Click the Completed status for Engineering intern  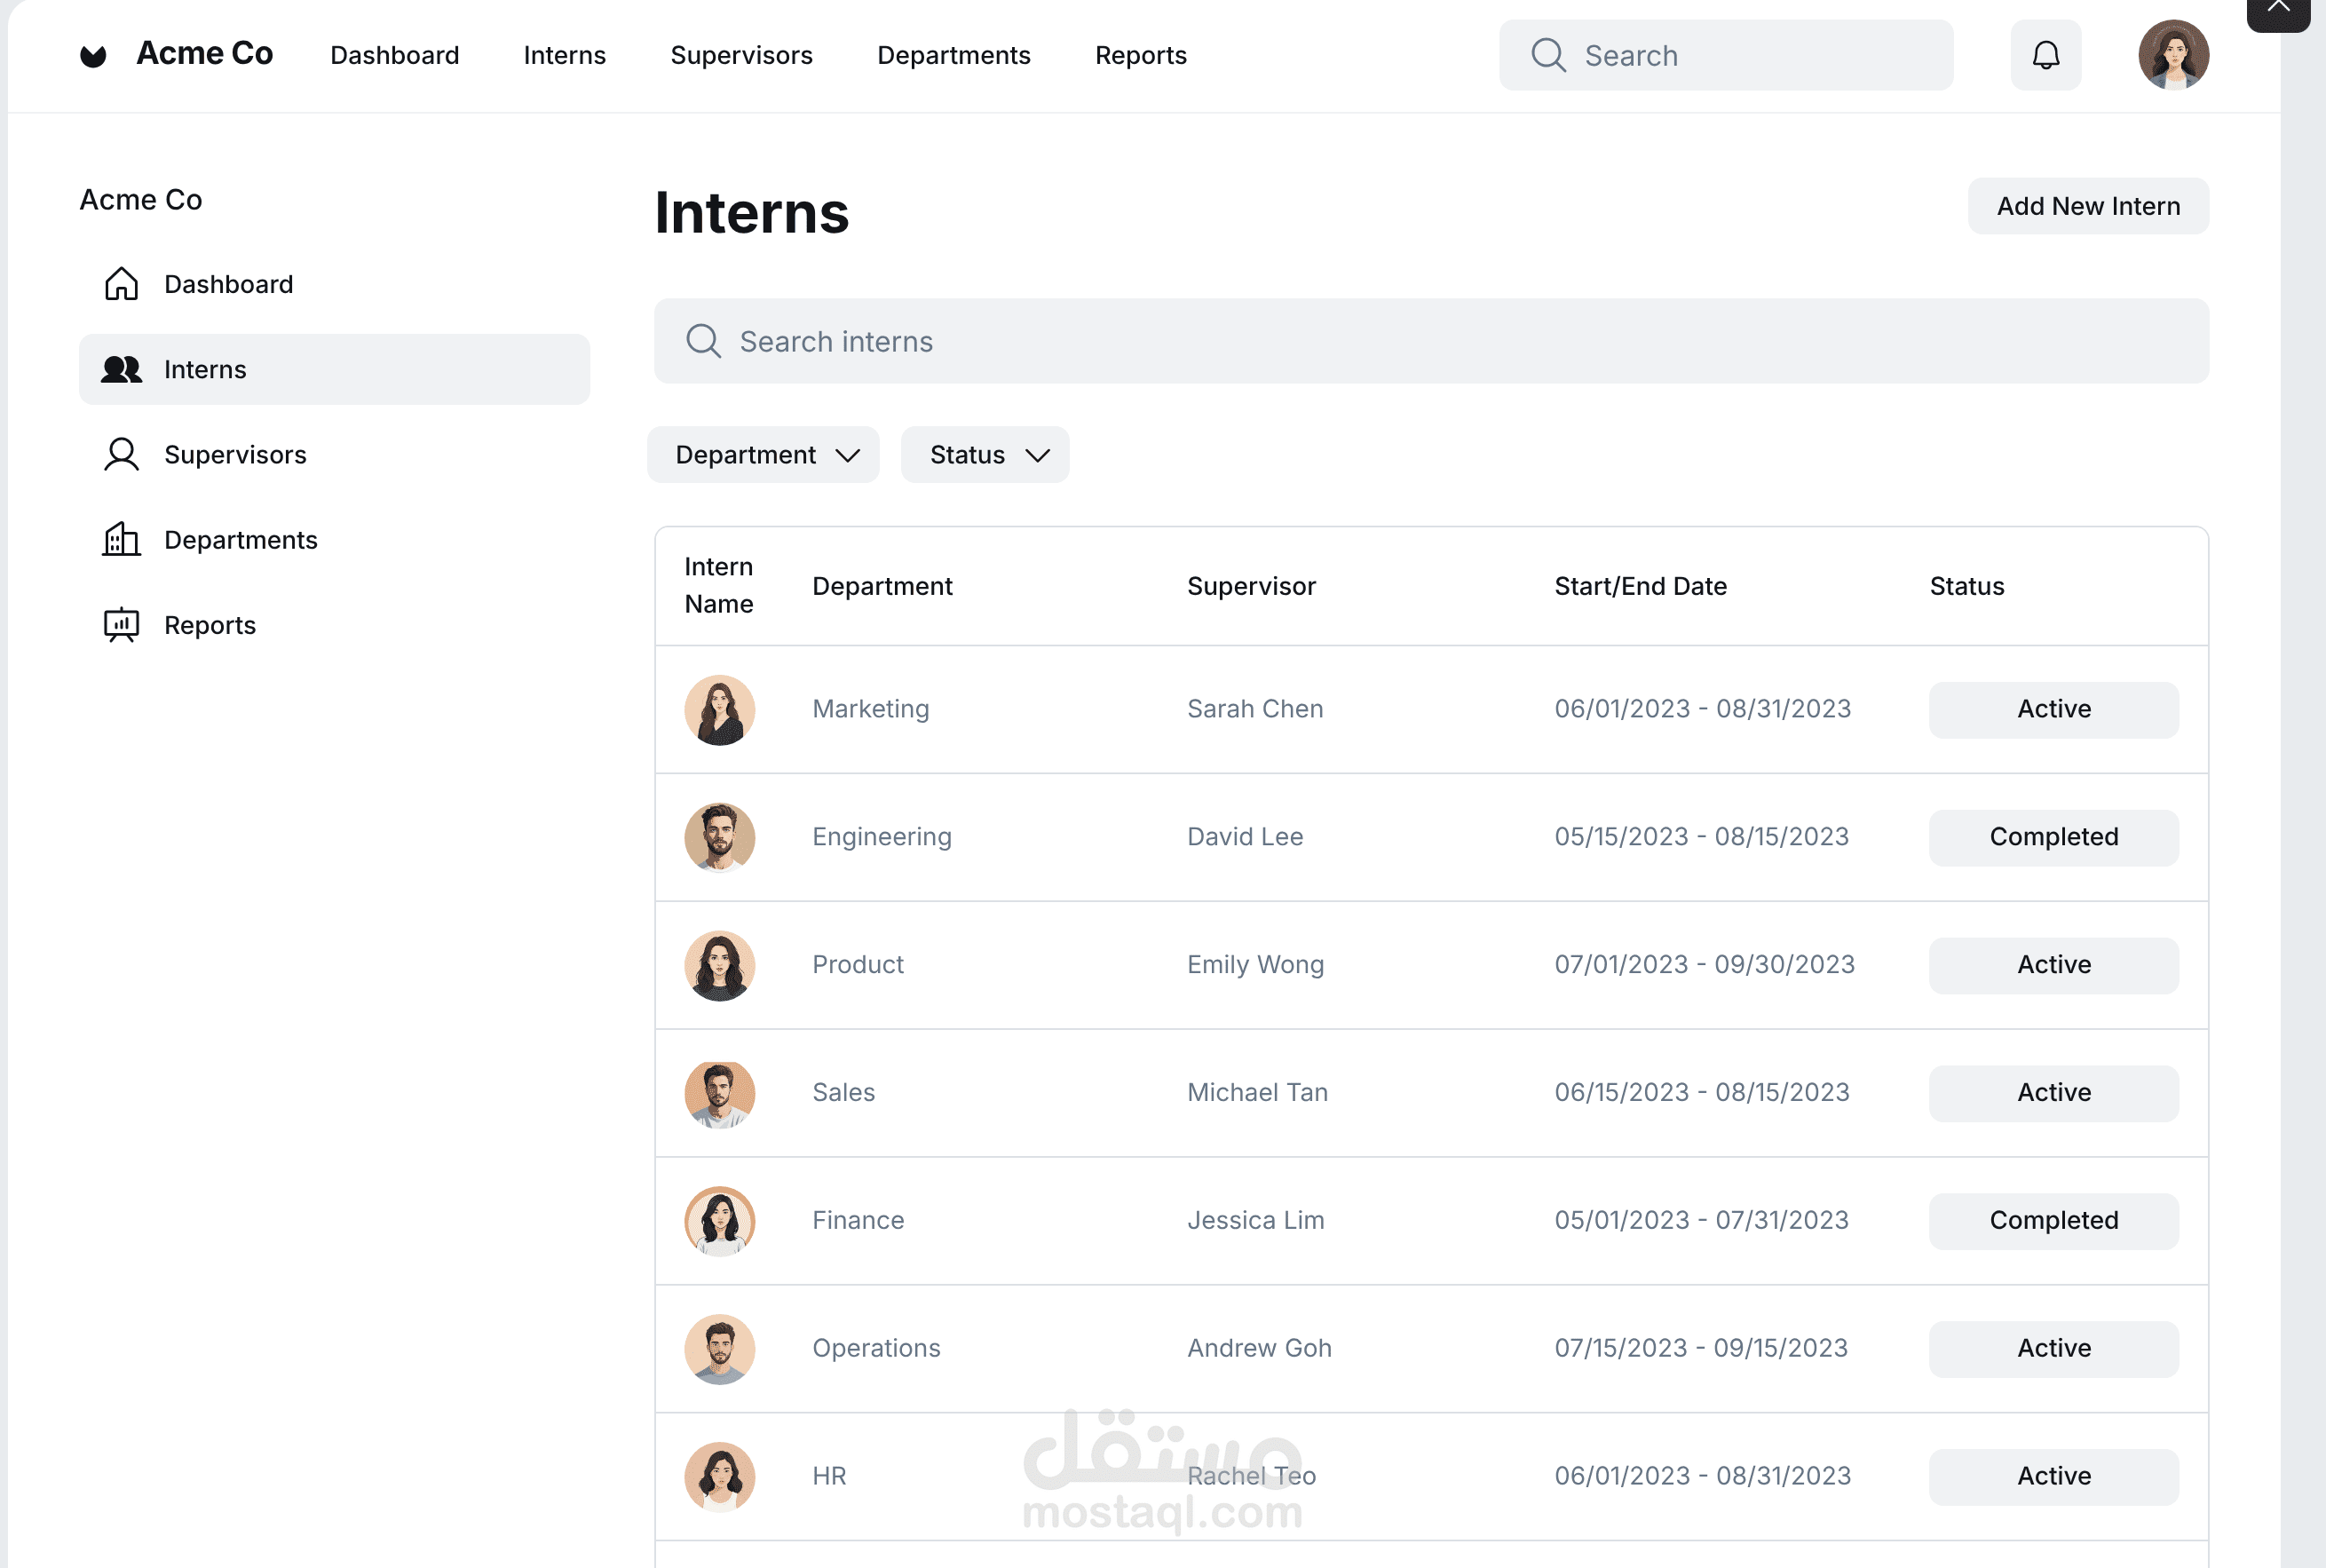2053,837
